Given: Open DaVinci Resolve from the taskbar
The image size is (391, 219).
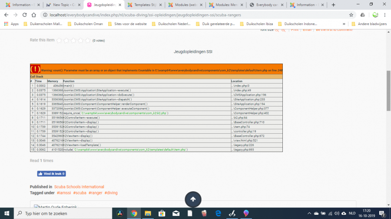Looking at the screenshot, I should tap(120, 213).
